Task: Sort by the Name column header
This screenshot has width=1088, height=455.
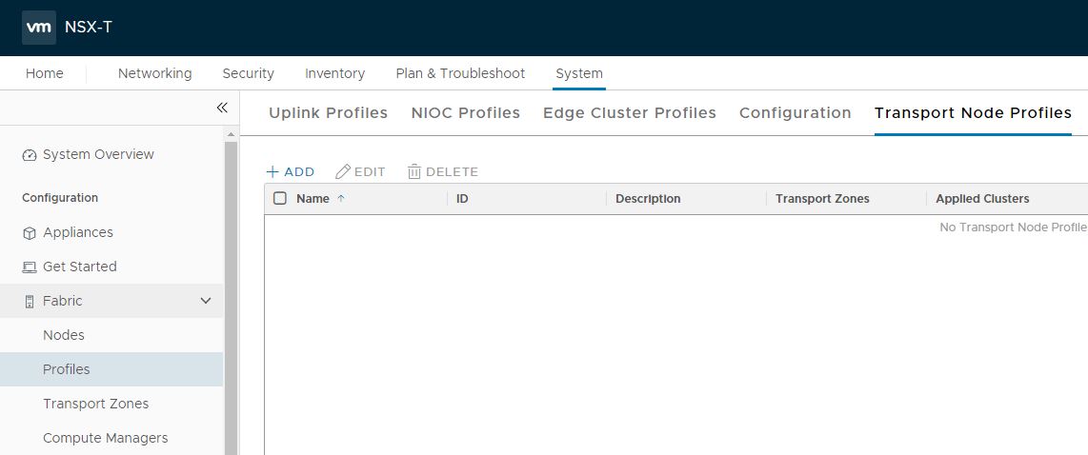Action: pyautogui.click(x=312, y=198)
